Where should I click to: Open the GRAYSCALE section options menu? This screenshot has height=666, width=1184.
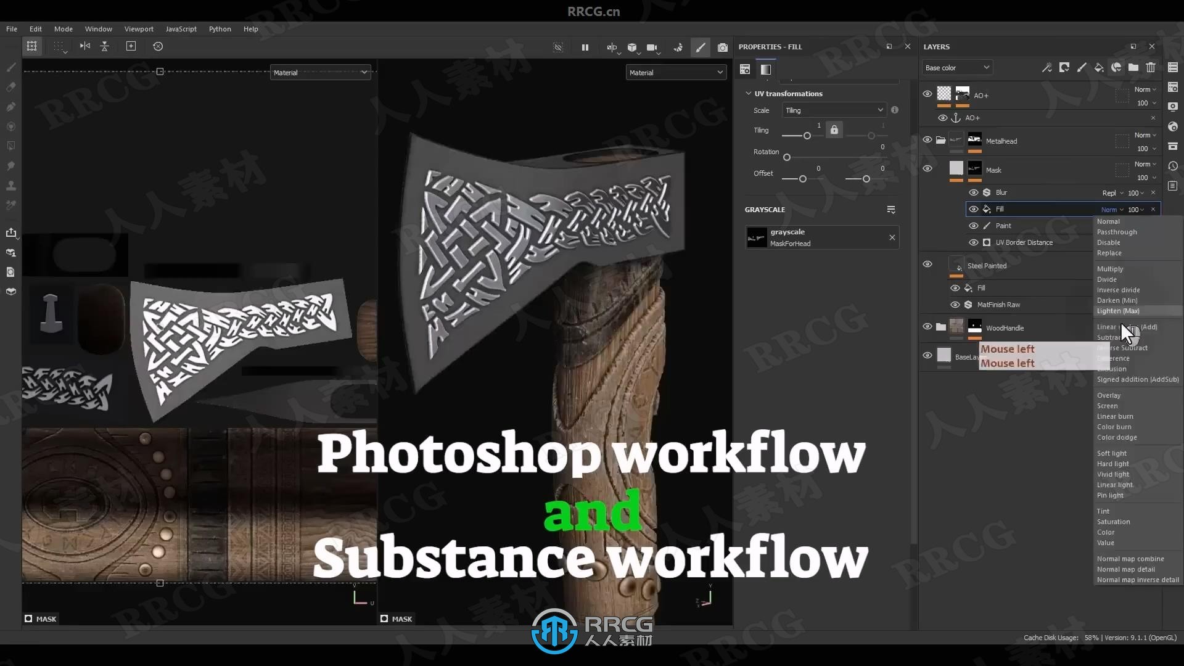891,210
